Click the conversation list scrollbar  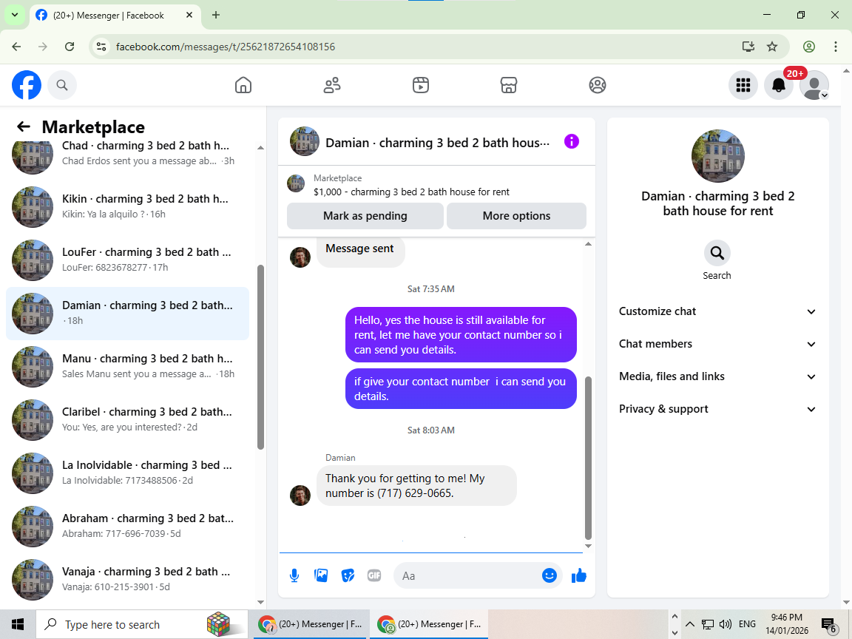click(260, 357)
